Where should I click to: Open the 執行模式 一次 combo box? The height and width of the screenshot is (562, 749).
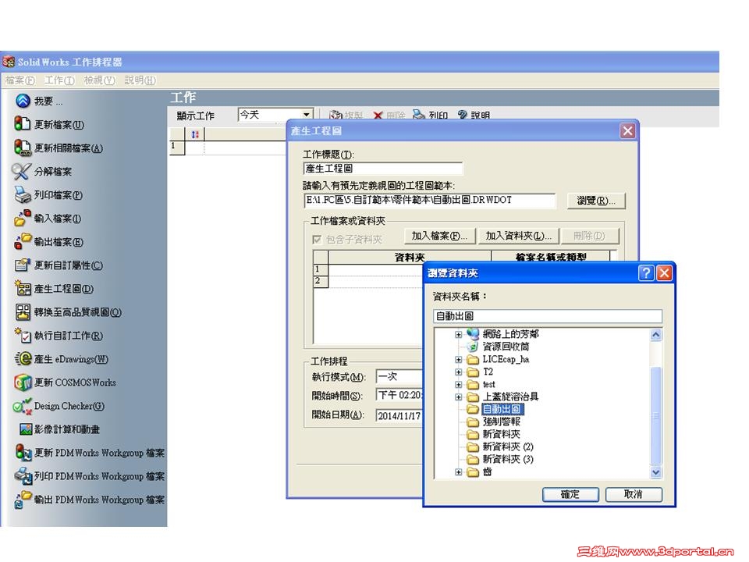(x=399, y=376)
